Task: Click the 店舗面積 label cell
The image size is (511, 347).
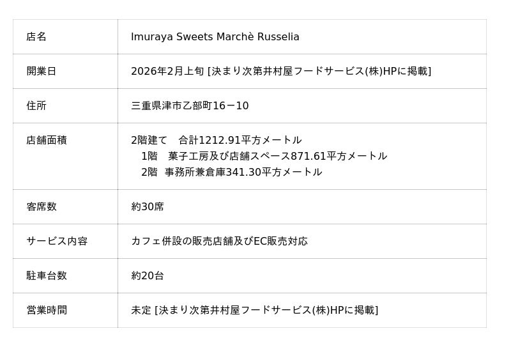Action: (47, 141)
